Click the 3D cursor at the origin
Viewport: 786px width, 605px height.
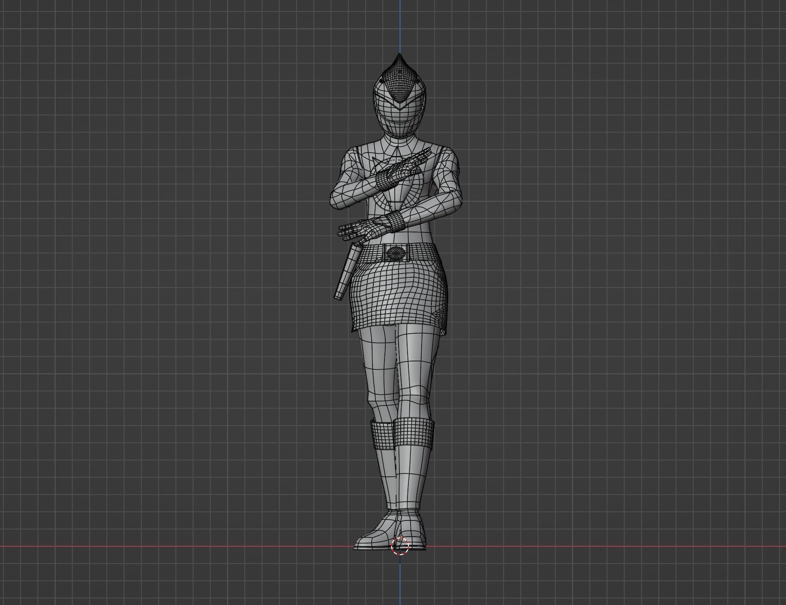[x=400, y=546]
